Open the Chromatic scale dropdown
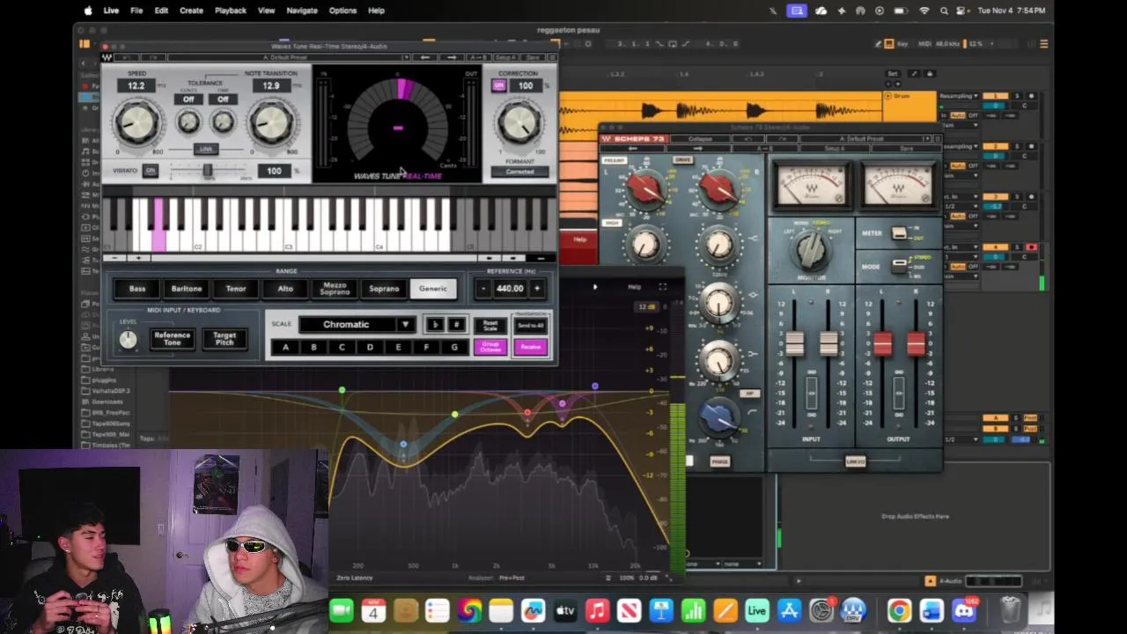The height and width of the screenshot is (634, 1127). tap(357, 324)
